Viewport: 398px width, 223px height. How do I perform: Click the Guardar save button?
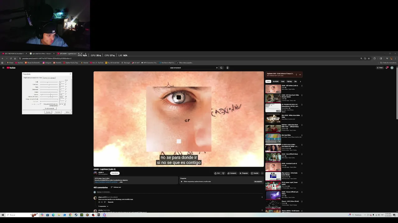point(255,173)
